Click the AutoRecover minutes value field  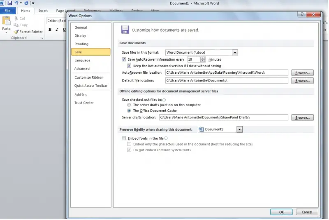194,59
